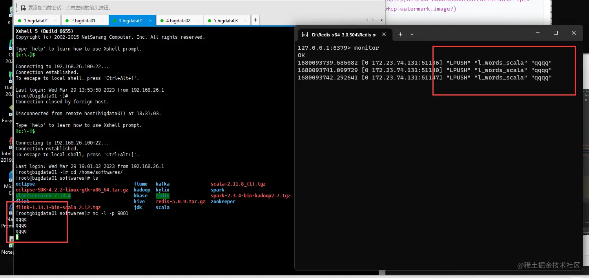
Task: Open the Windows Terminal profile dropdown
Action: pos(412,34)
